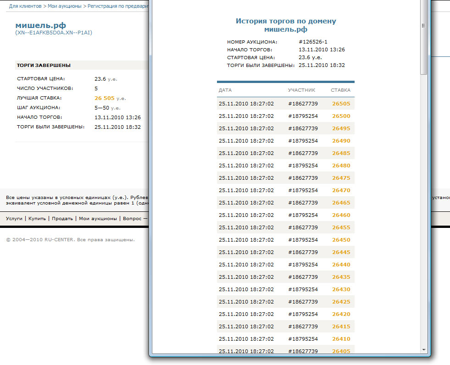Select the bid value 26450
This screenshot has height=365, width=450.
(341, 240)
